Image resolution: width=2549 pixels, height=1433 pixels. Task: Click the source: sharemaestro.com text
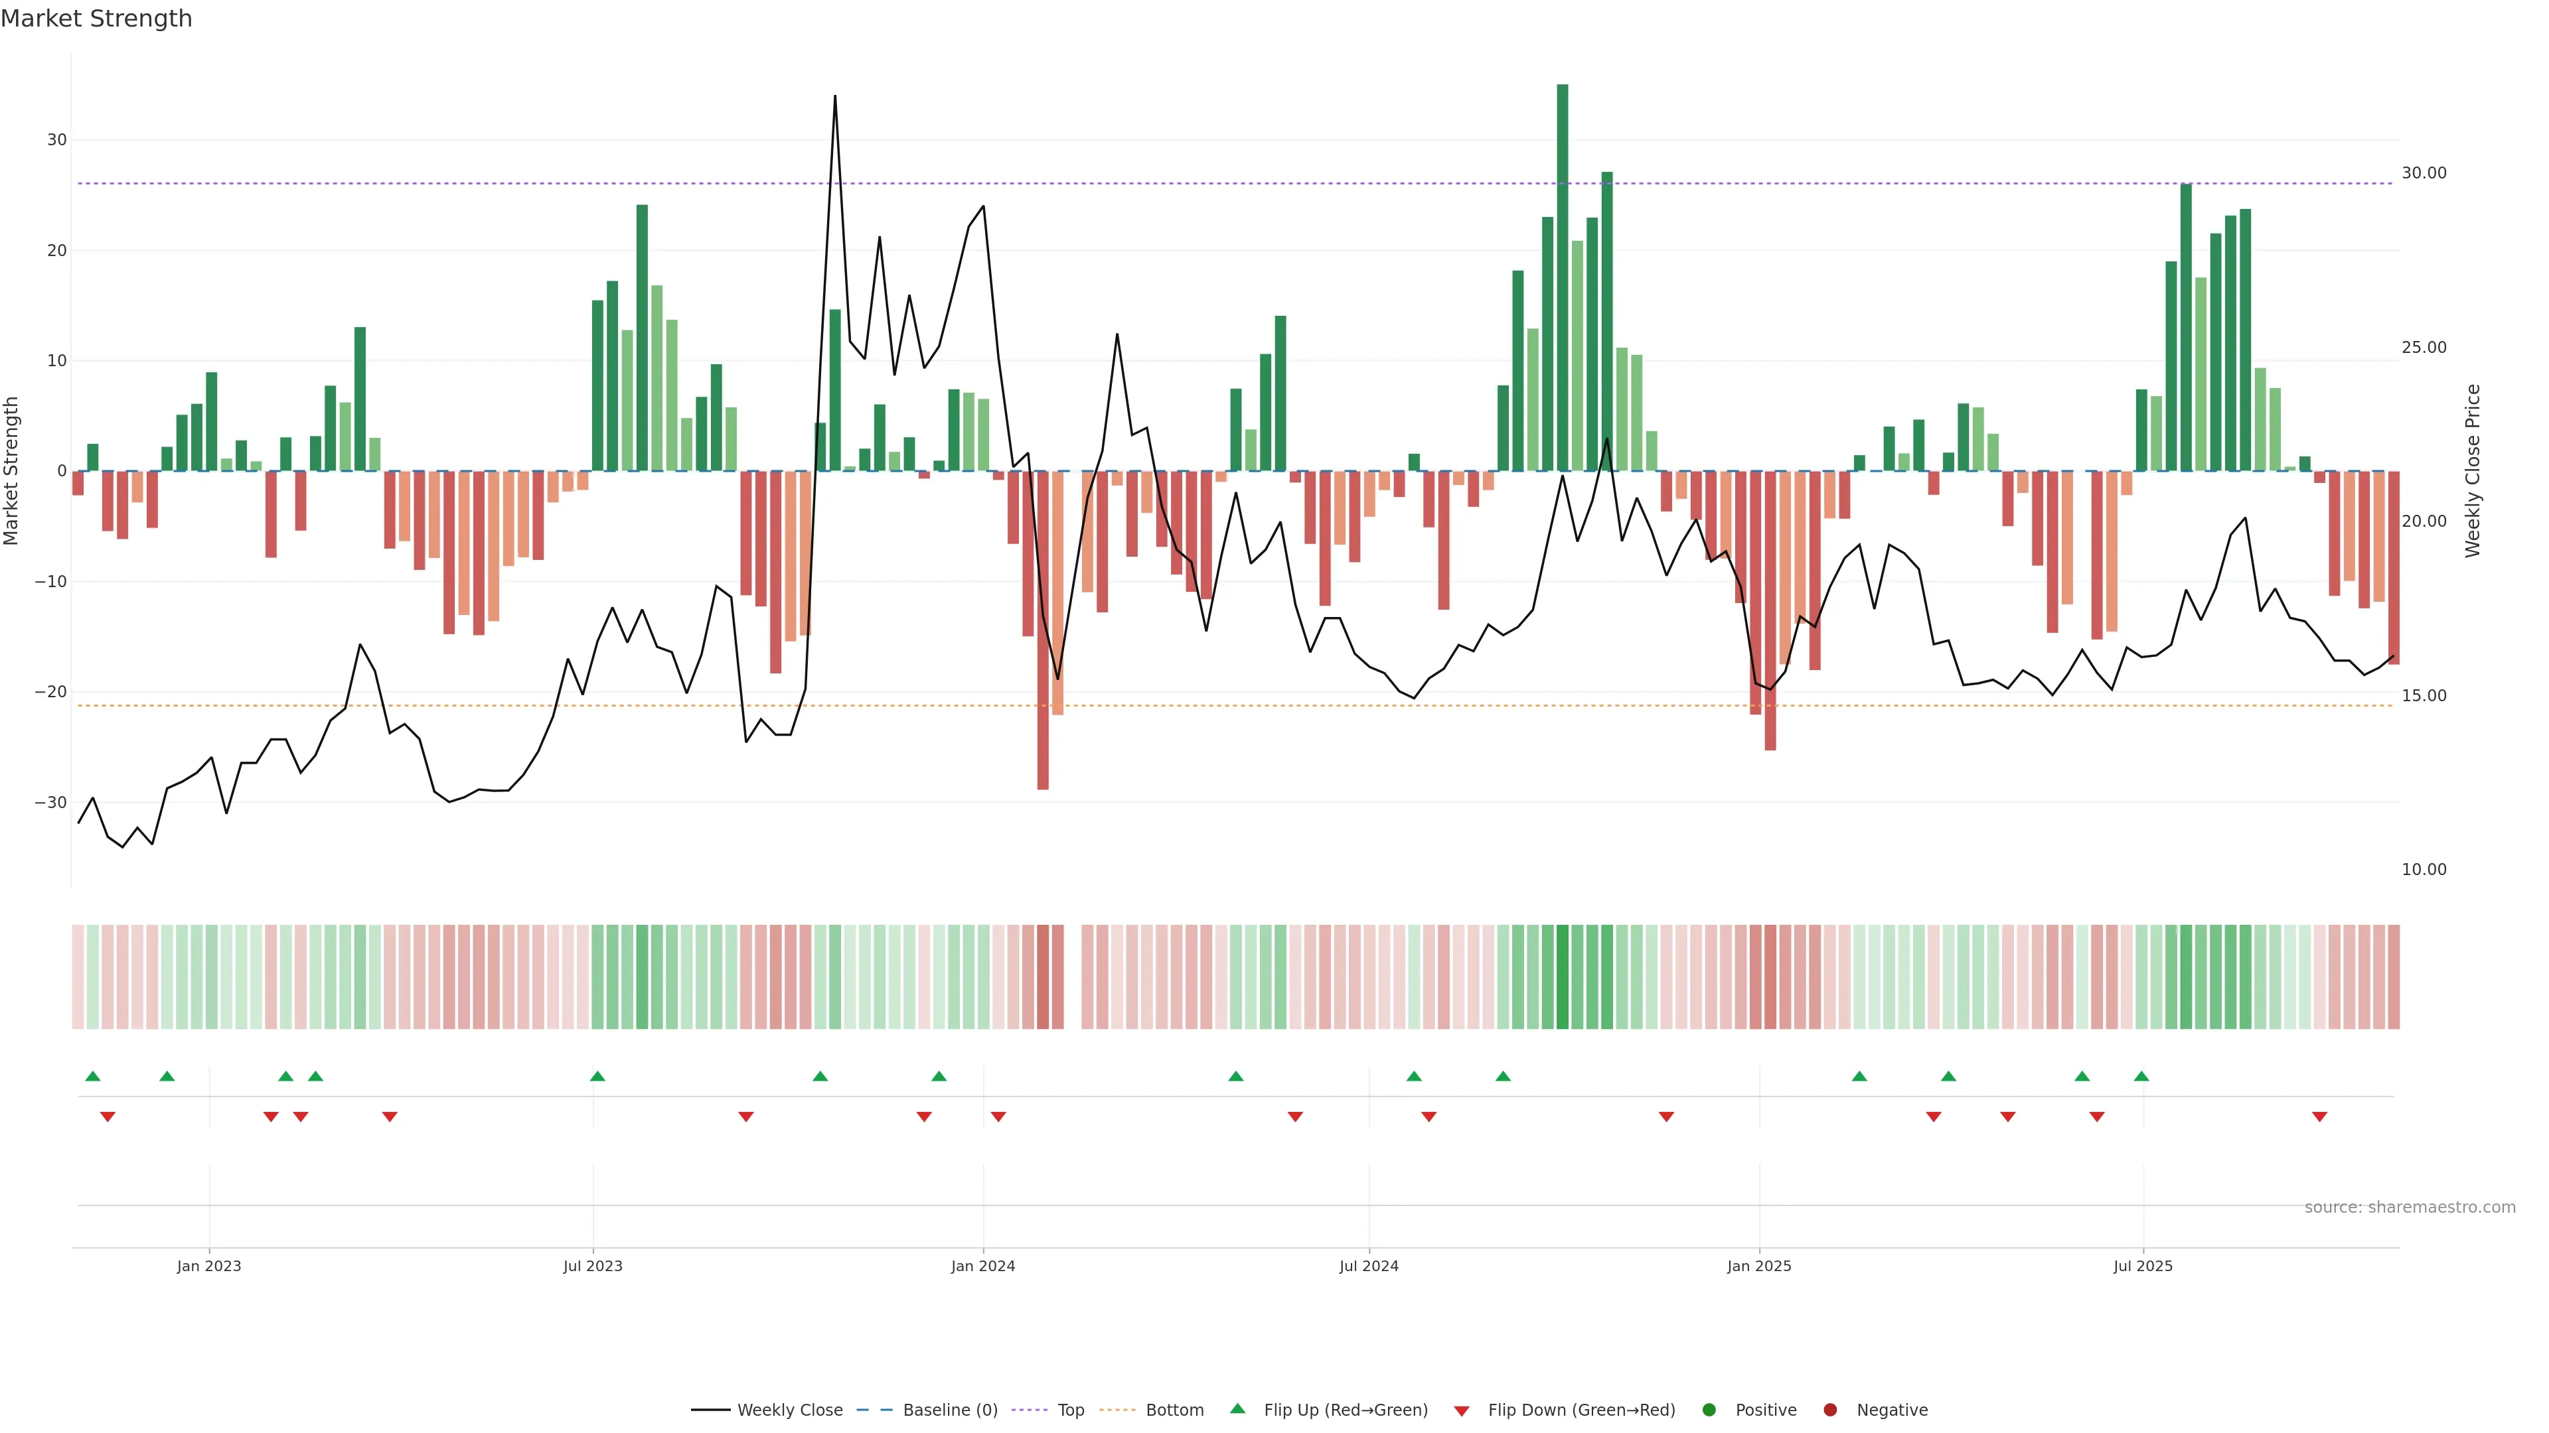[2410, 1207]
